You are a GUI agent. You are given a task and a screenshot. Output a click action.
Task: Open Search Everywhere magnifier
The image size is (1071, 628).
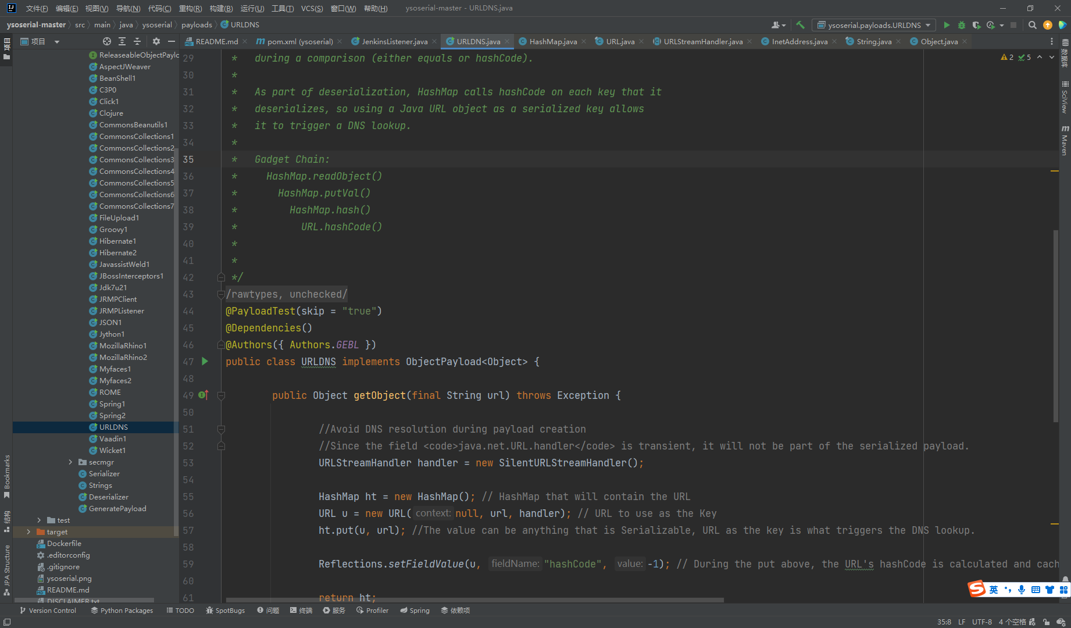tap(1032, 25)
